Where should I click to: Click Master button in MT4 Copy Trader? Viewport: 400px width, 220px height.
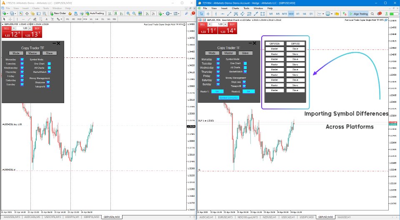[32, 53]
